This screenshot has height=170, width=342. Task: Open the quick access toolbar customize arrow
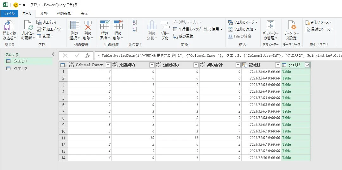[x=24, y=5]
